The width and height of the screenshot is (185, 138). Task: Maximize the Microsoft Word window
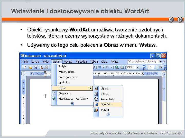click(158, 56)
